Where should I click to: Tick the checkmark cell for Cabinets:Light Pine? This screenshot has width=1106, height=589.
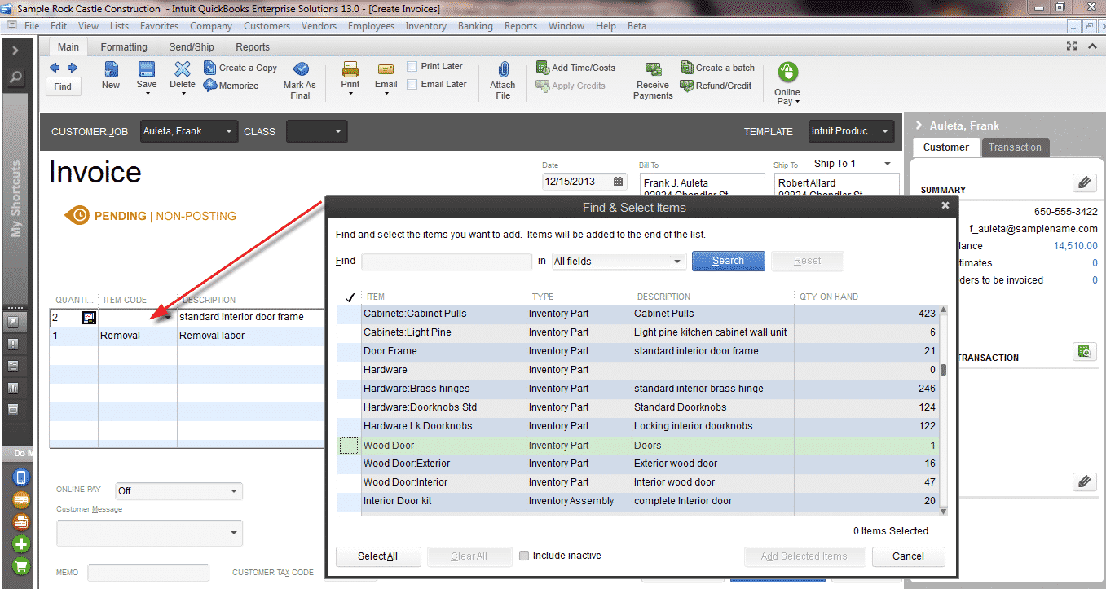click(x=349, y=332)
